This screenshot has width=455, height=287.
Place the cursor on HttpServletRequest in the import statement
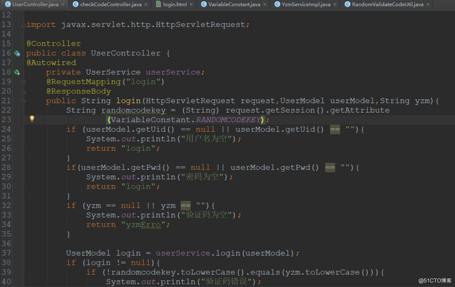click(x=200, y=25)
